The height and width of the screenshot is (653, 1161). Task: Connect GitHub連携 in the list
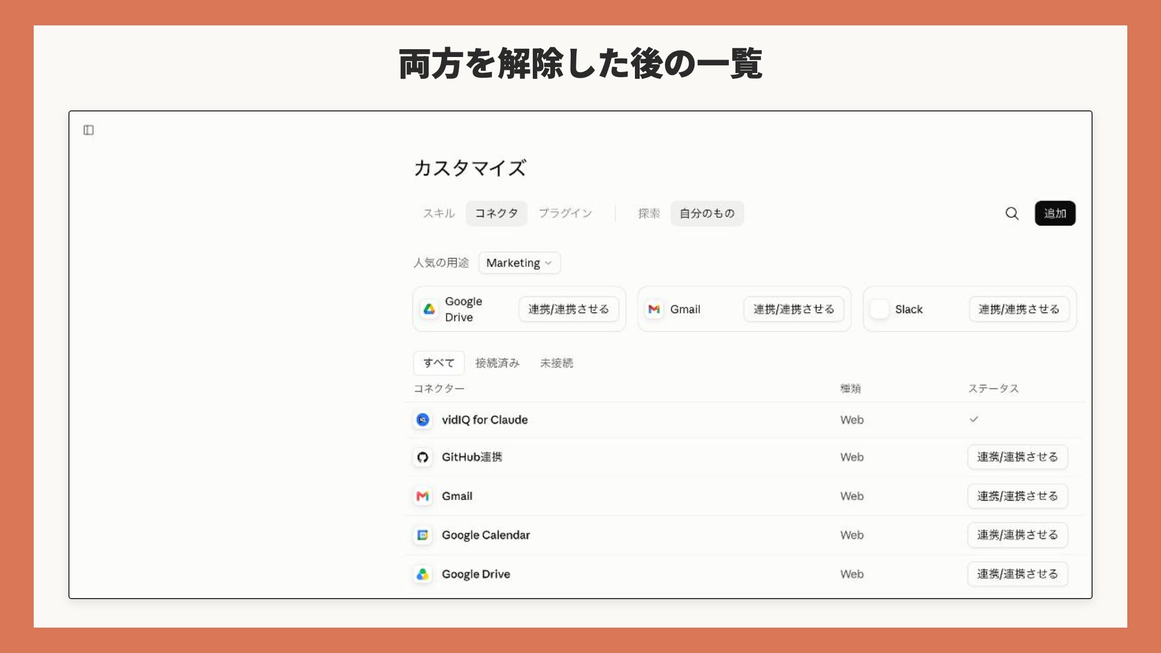point(1017,457)
